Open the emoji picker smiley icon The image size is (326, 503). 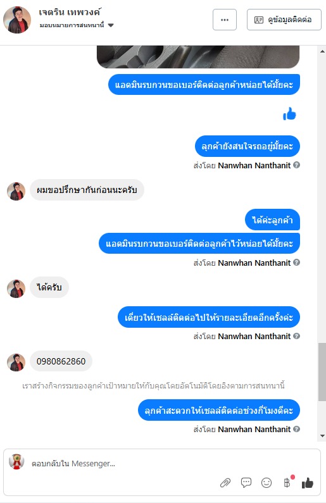[266, 483]
